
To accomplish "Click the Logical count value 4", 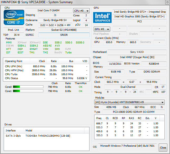I will tap(86, 20).
